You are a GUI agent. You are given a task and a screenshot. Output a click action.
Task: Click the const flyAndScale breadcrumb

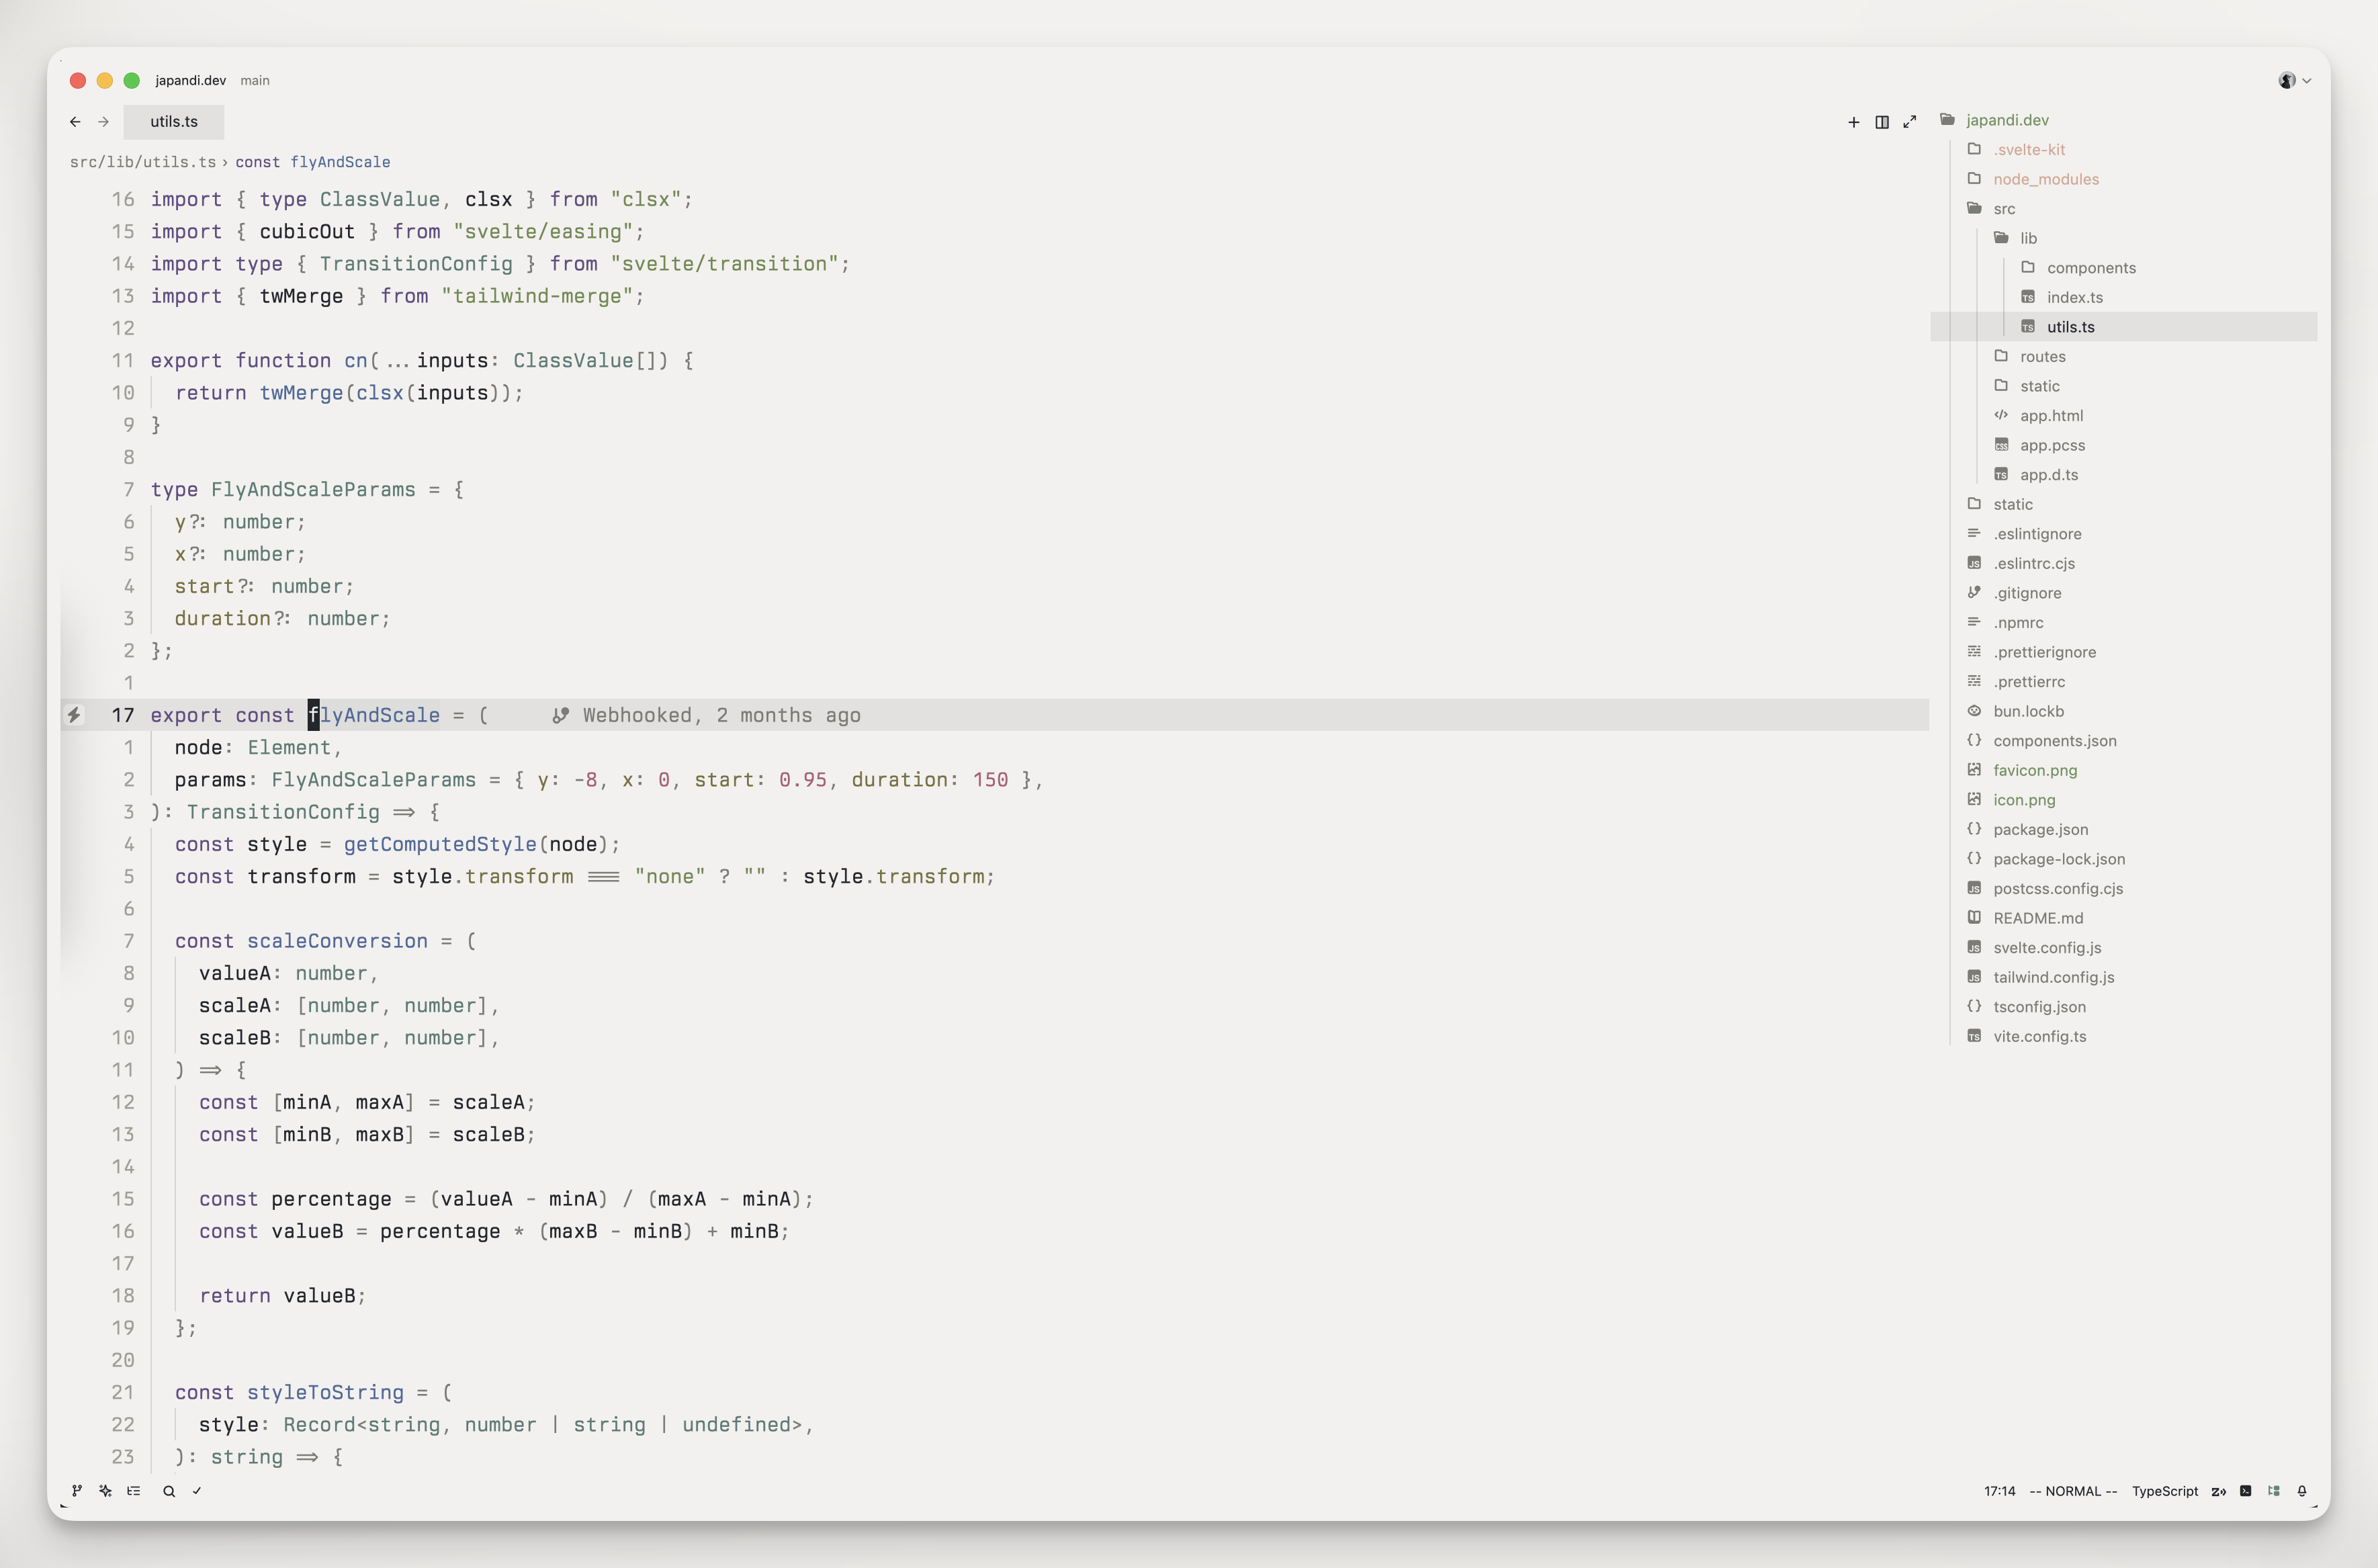(x=313, y=162)
